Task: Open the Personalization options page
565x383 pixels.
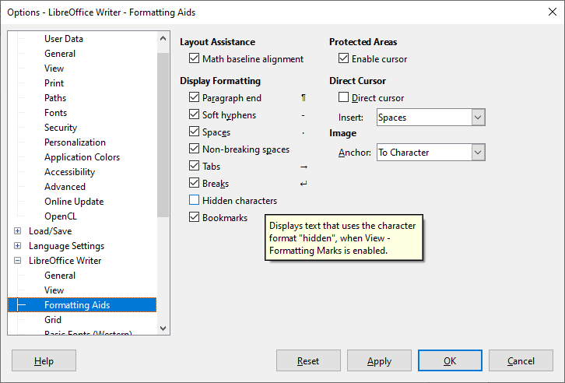Action: point(75,142)
